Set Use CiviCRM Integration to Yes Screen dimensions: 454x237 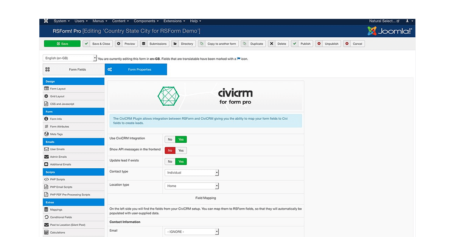[x=181, y=139]
